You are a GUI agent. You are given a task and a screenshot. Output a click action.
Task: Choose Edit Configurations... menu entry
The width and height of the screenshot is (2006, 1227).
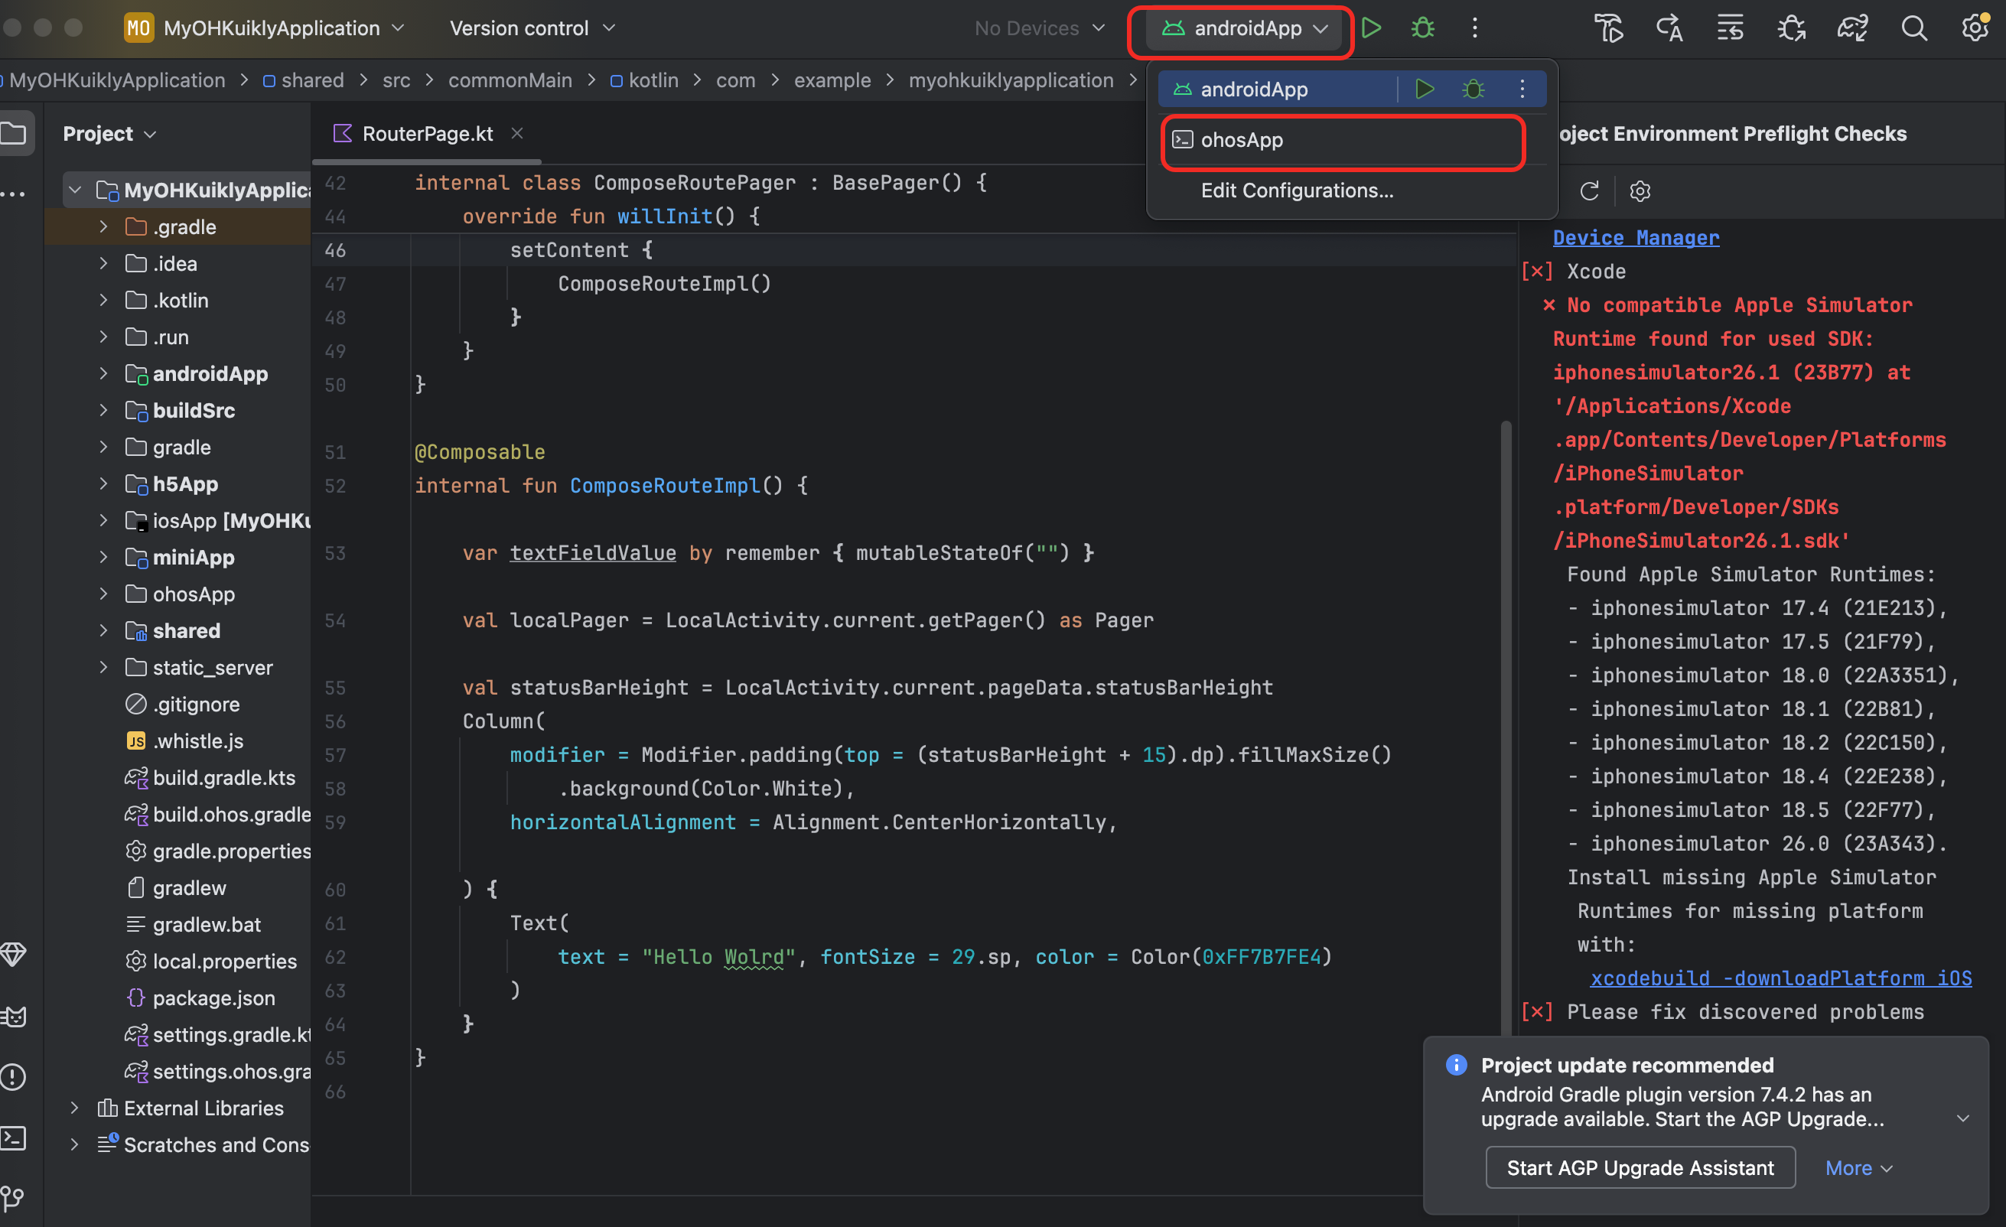click(1297, 190)
